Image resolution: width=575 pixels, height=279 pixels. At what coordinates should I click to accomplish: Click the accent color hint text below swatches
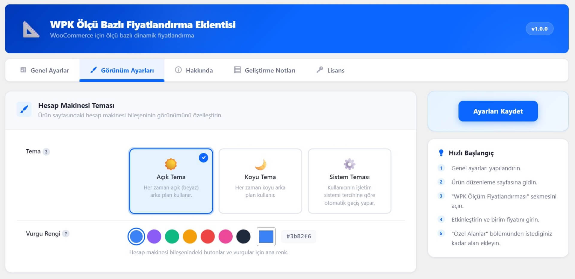(209, 252)
